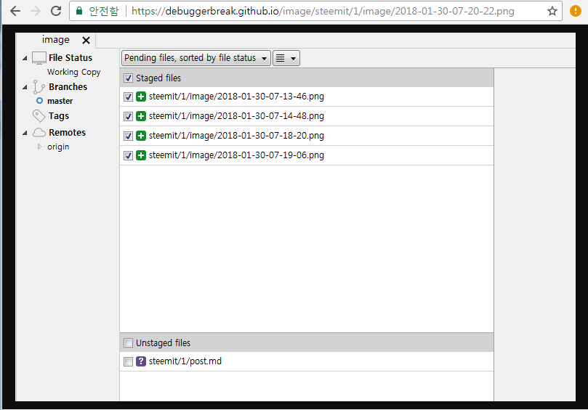Collapse the Branches section arrow
The image size is (588, 410).
[25, 87]
